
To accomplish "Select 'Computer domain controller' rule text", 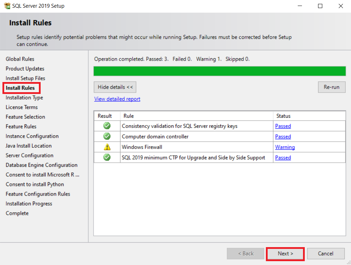I will (x=155, y=136).
